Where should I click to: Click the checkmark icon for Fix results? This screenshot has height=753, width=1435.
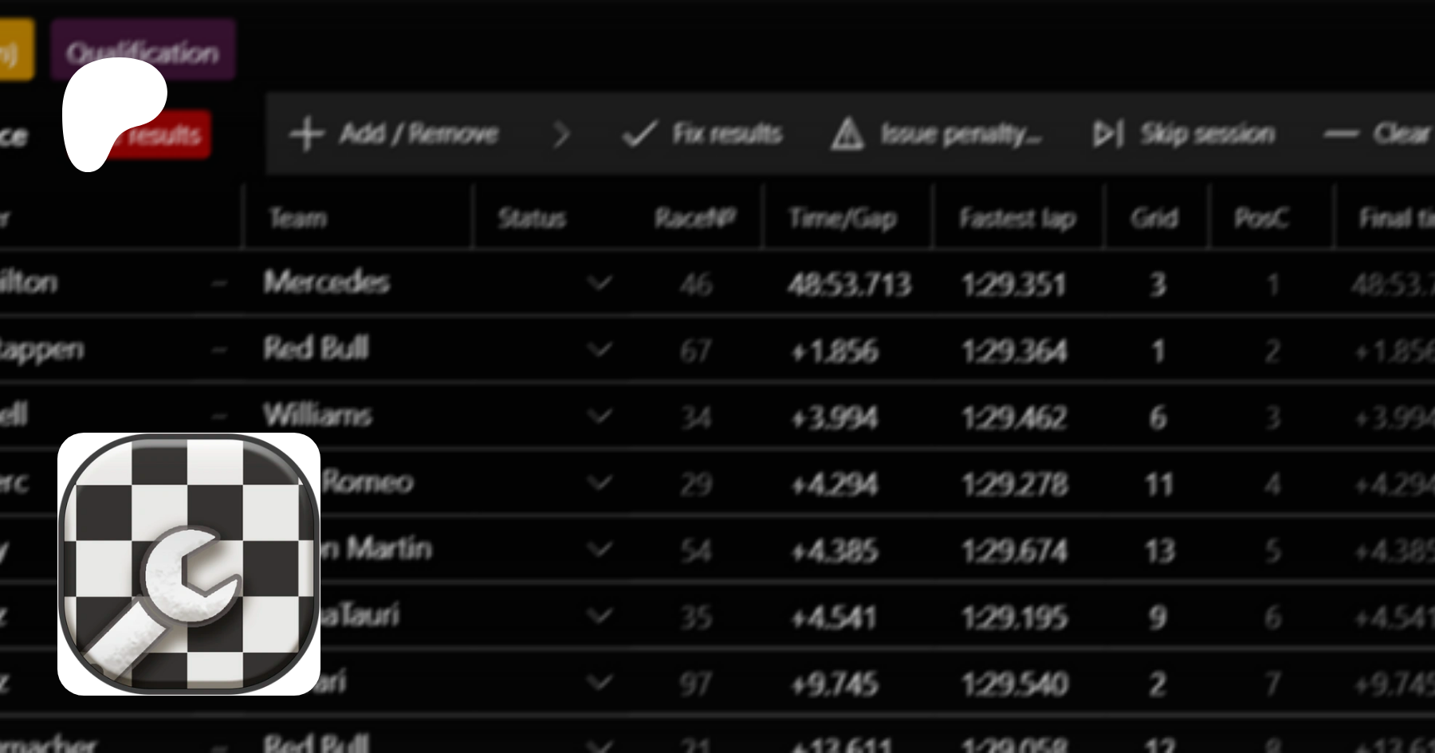tap(639, 134)
